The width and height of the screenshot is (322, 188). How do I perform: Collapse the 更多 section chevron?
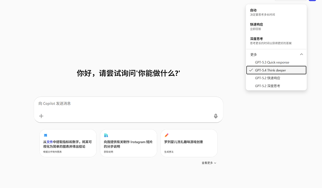(x=301, y=54)
